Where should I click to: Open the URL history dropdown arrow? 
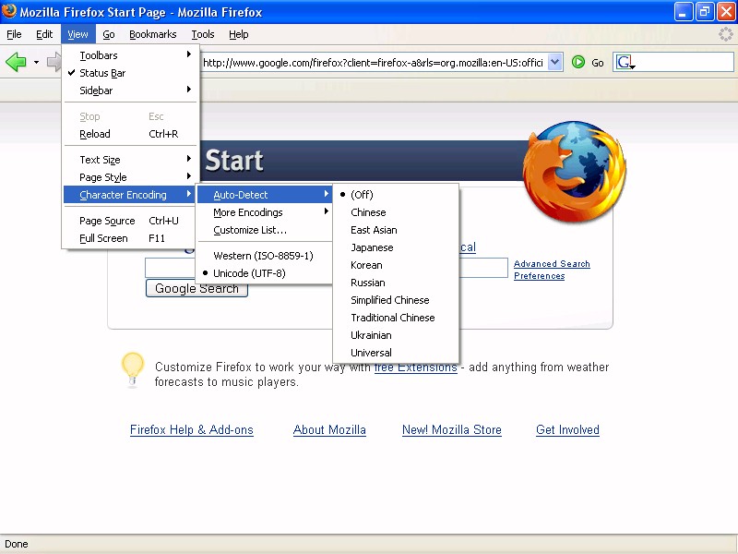pyautogui.click(x=555, y=62)
